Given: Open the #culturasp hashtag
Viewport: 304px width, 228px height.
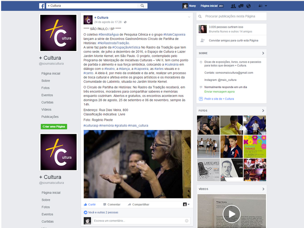Looking at the screenshot, I should click(x=91, y=125).
